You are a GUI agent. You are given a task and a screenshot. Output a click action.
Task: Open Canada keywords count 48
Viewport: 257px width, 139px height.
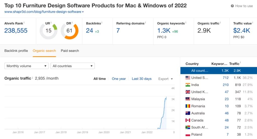(227, 120)
